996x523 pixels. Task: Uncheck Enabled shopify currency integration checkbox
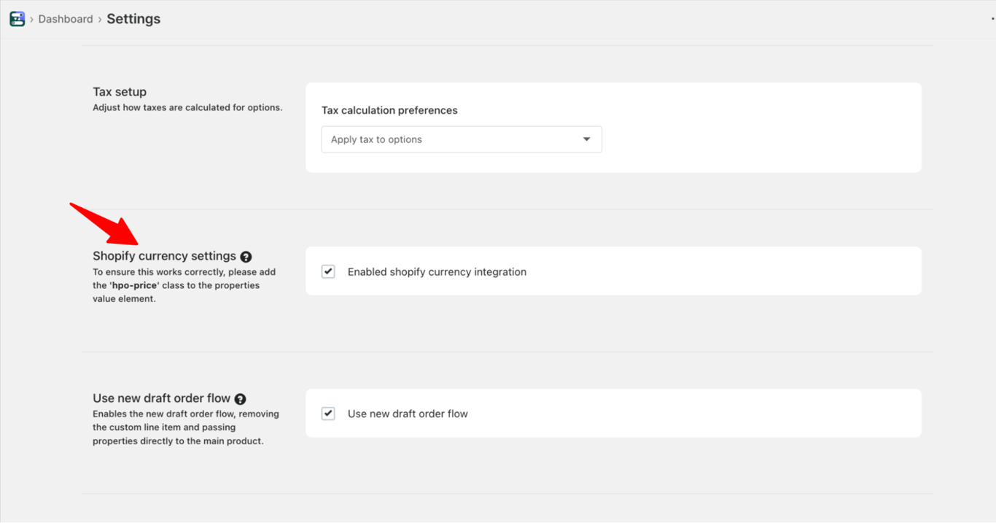click(328, 272)
